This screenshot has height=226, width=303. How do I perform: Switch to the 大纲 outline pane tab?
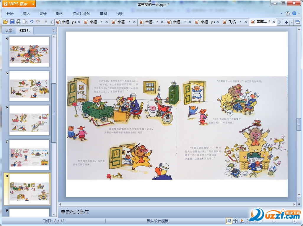tap(9, 30)
